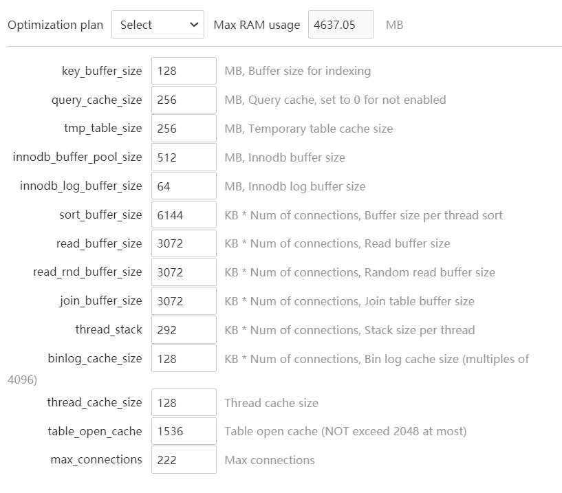Click the max_connections label text
The image size is (562, 493).
pos(96,460)
